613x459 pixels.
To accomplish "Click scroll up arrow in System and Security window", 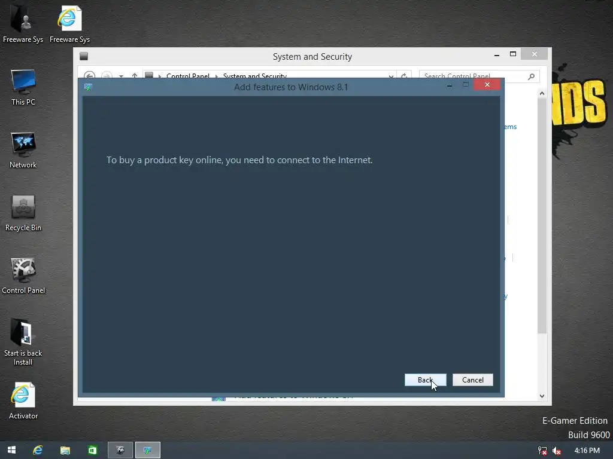I will coord(542,93).
